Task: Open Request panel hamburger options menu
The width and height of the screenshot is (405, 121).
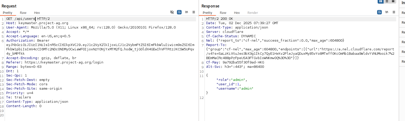Action: pyautogui.click(x=194, y=12)
